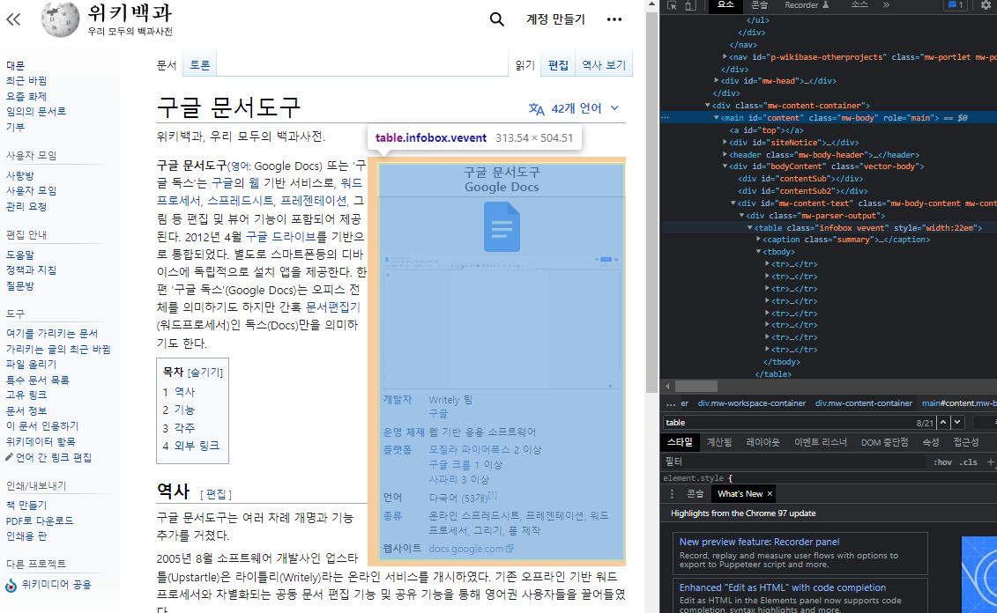
Task: Click the Google Docs document icon image
Action: pyautogui.click(x=502, y=226)
